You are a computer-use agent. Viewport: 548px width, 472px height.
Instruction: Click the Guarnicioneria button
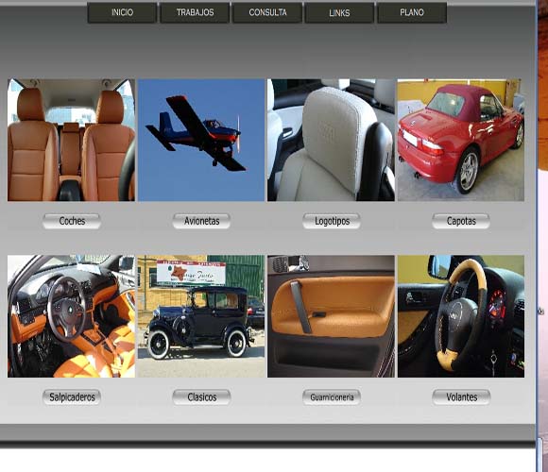coord(332,397)
